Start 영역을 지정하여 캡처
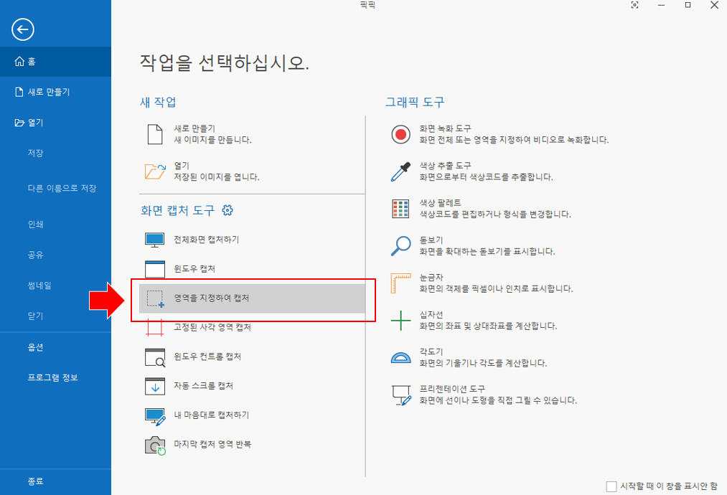This screenshot has width=727, height=495. pos(252,298)
